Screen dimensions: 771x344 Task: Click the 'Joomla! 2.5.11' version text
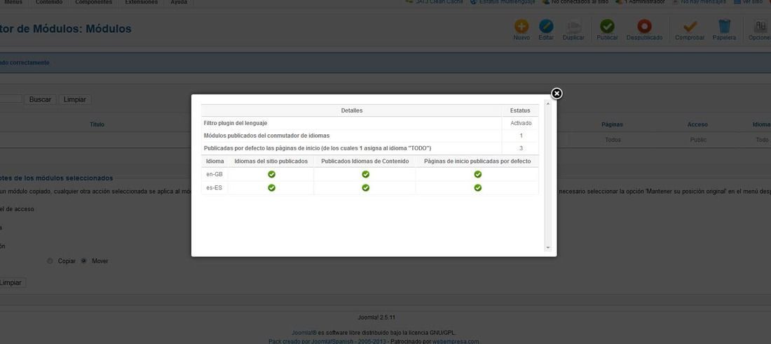(x=376, y=317)
